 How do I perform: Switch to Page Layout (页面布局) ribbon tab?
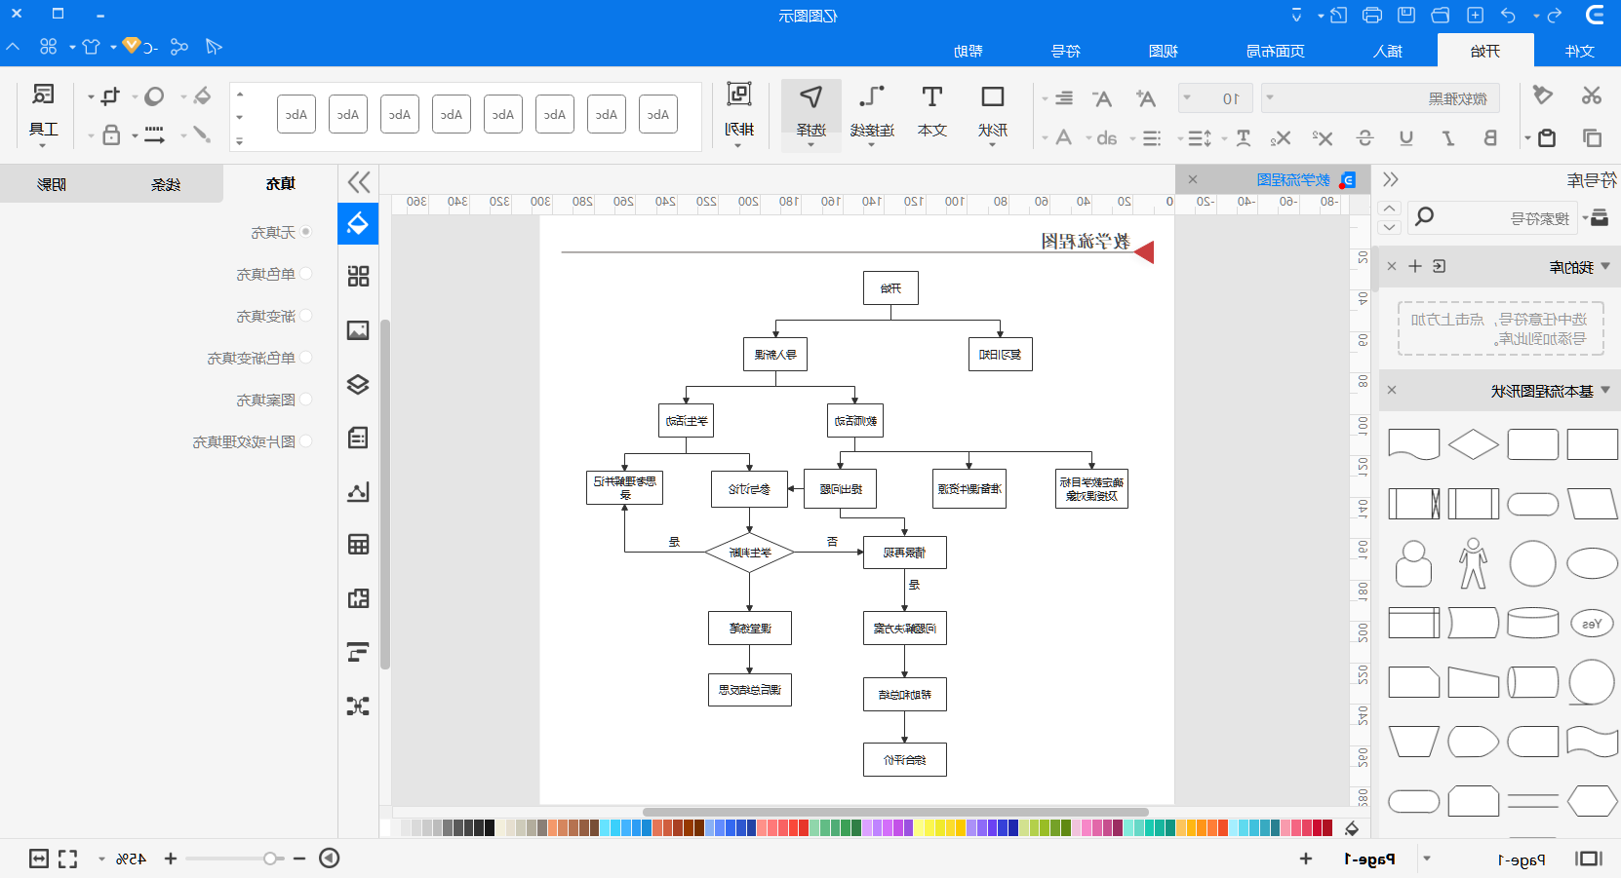1276,51
